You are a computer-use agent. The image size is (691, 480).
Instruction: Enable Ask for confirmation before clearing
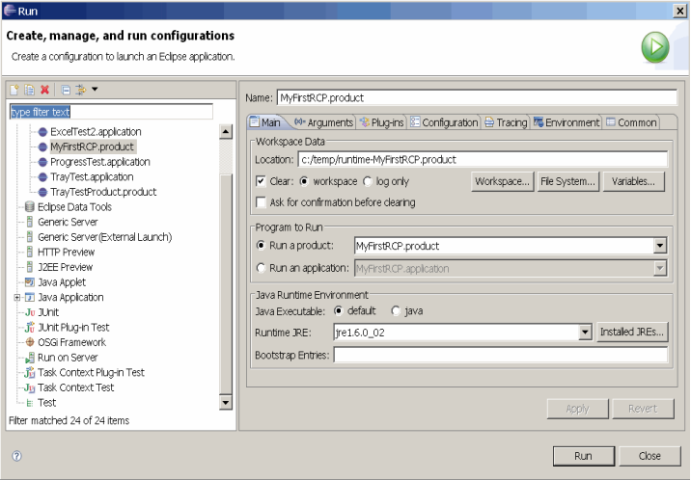pyautogui.click(x=261, y=202)
